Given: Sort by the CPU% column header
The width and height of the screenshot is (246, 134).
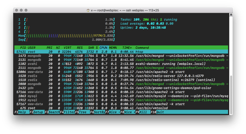Looking at the screenshot, I should click(x=103, y=48).
